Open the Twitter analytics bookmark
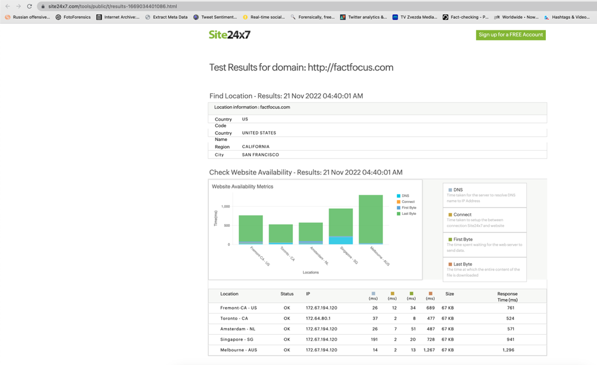Screen dimensions: 597x365 (363, 17)
